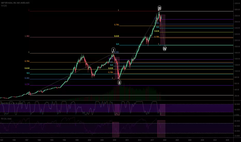
Task: Click the 3200.00 price scale label
Action: click(x=237, y=3)
